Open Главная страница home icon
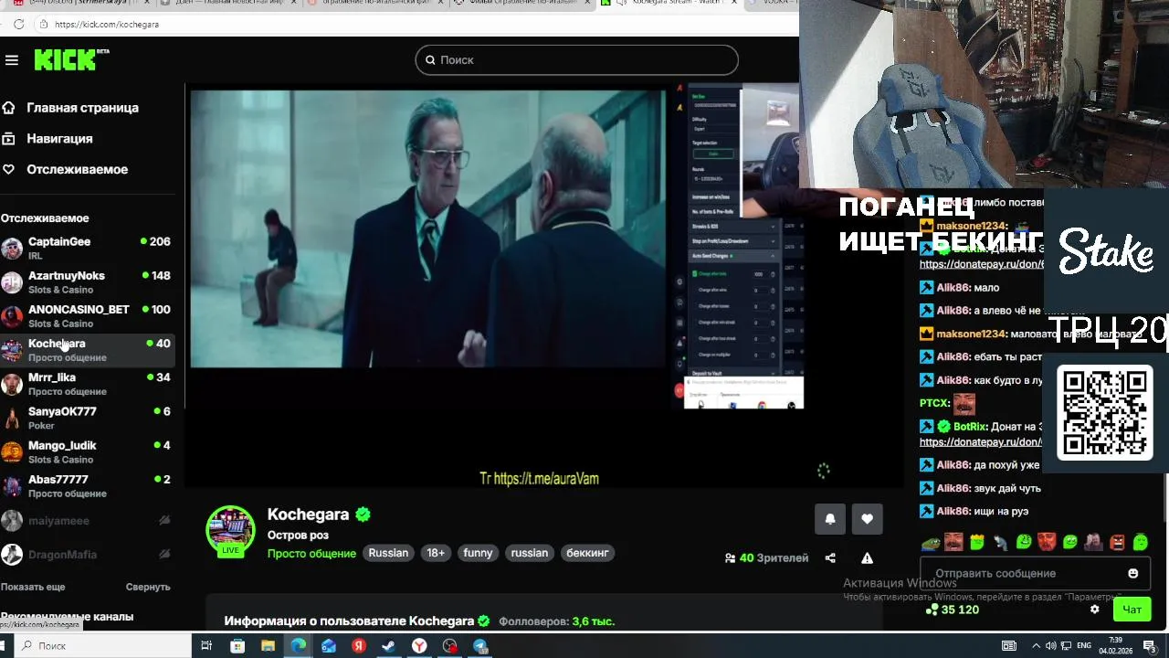1169x658 pixels. point(8,108)
